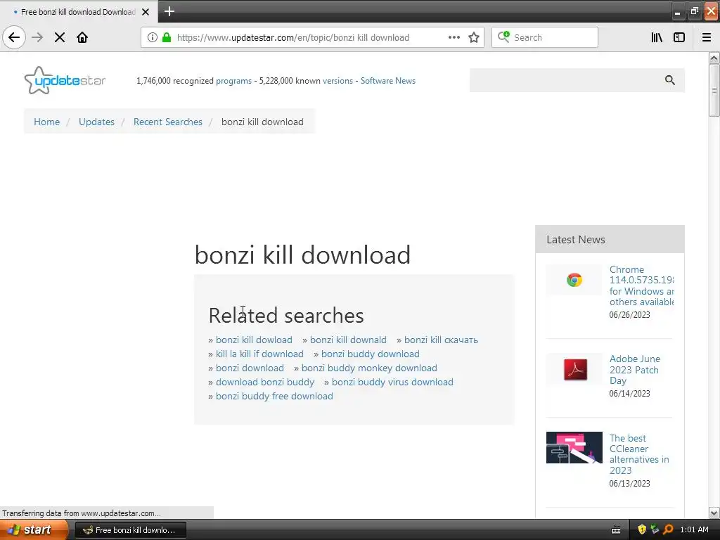The width and height of the screenshot is (720, 540).
Task: Click the orange magnifier tray icon
Action: click(x=668, y=529)
